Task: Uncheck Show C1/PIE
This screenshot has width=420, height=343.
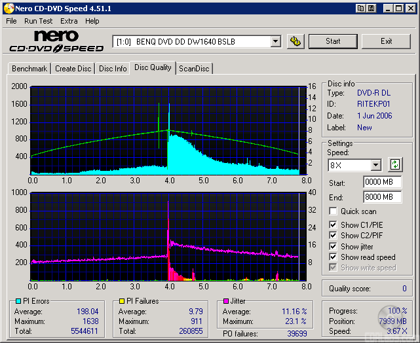Action: click(x=334, y=225)
